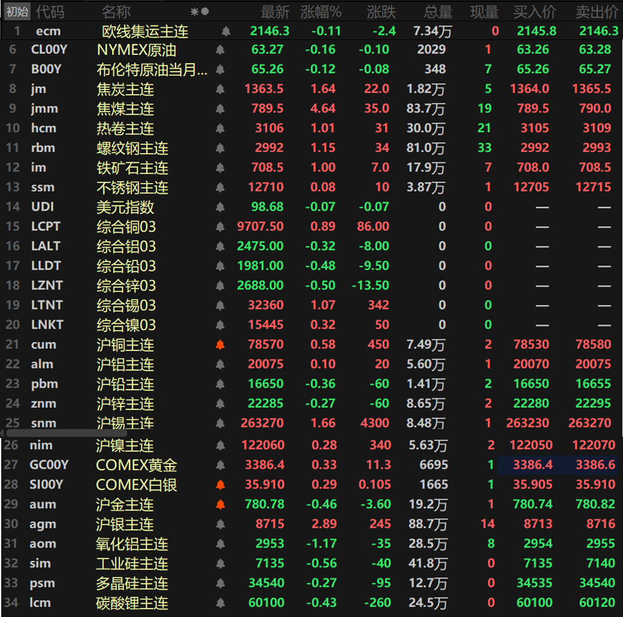
Task: Sort by 涨跌 column header
Action: [x=381, y=12]
